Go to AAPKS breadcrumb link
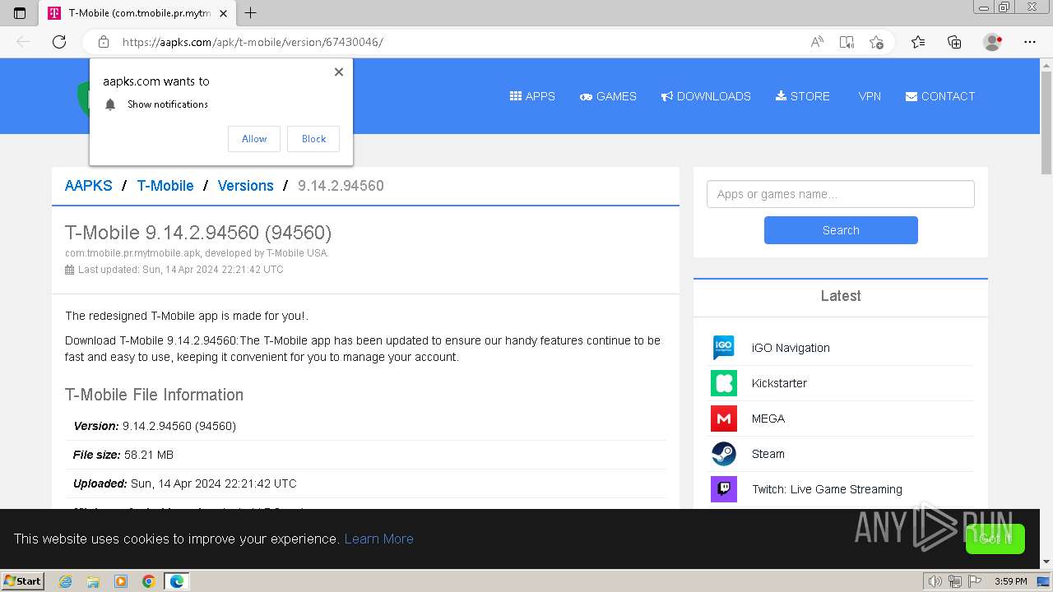 pos(89,186)
